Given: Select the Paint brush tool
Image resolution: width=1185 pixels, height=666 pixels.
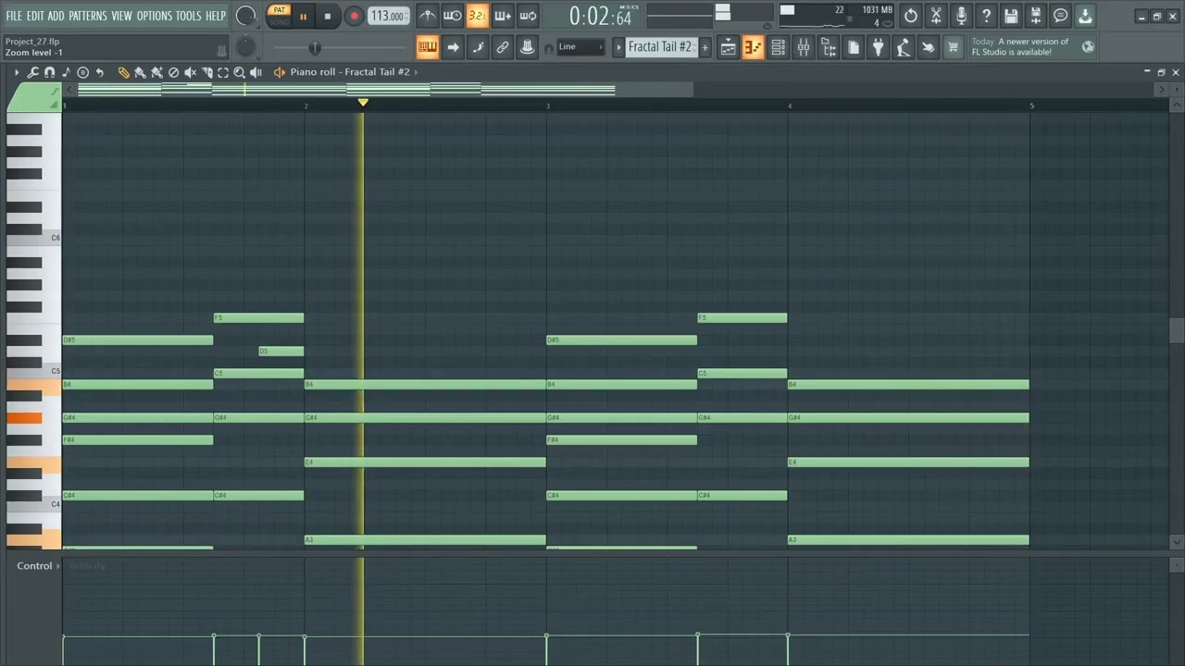Looking at the screenshot, I should pos(140,72).
